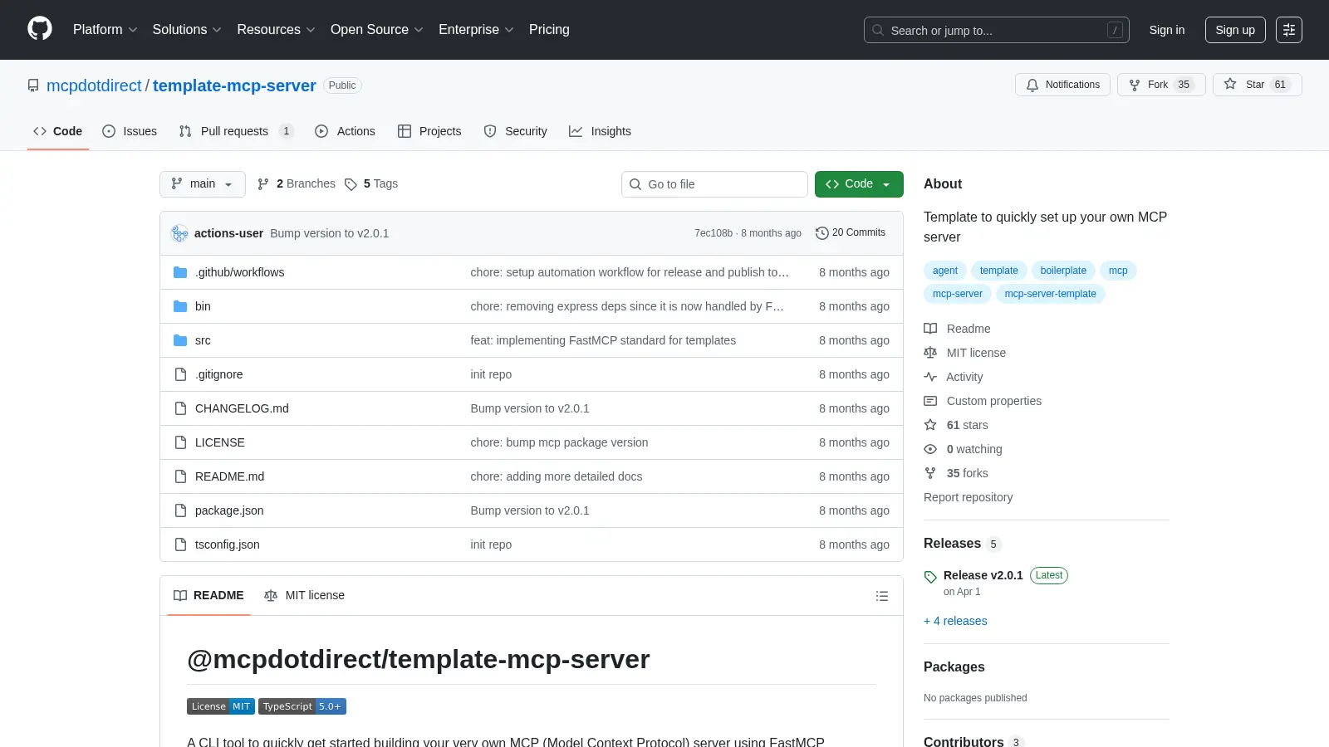1329x747 pixels.
Task: Open the + 4 releases link
Action: (x=955, y=621)
